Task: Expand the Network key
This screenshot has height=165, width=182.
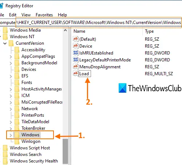Action: tap(11, 109)
